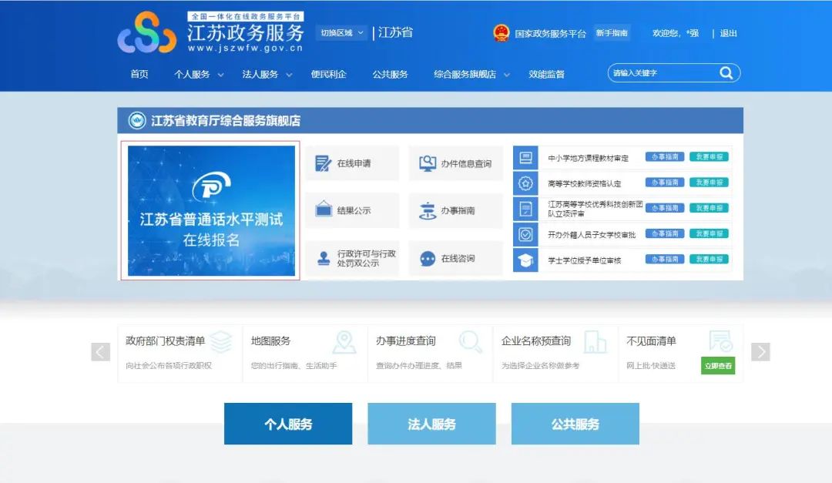Click the graduation cap icon beside 学士学位授予单位审核
Screen dimensions: 832x483
[525, 260]
